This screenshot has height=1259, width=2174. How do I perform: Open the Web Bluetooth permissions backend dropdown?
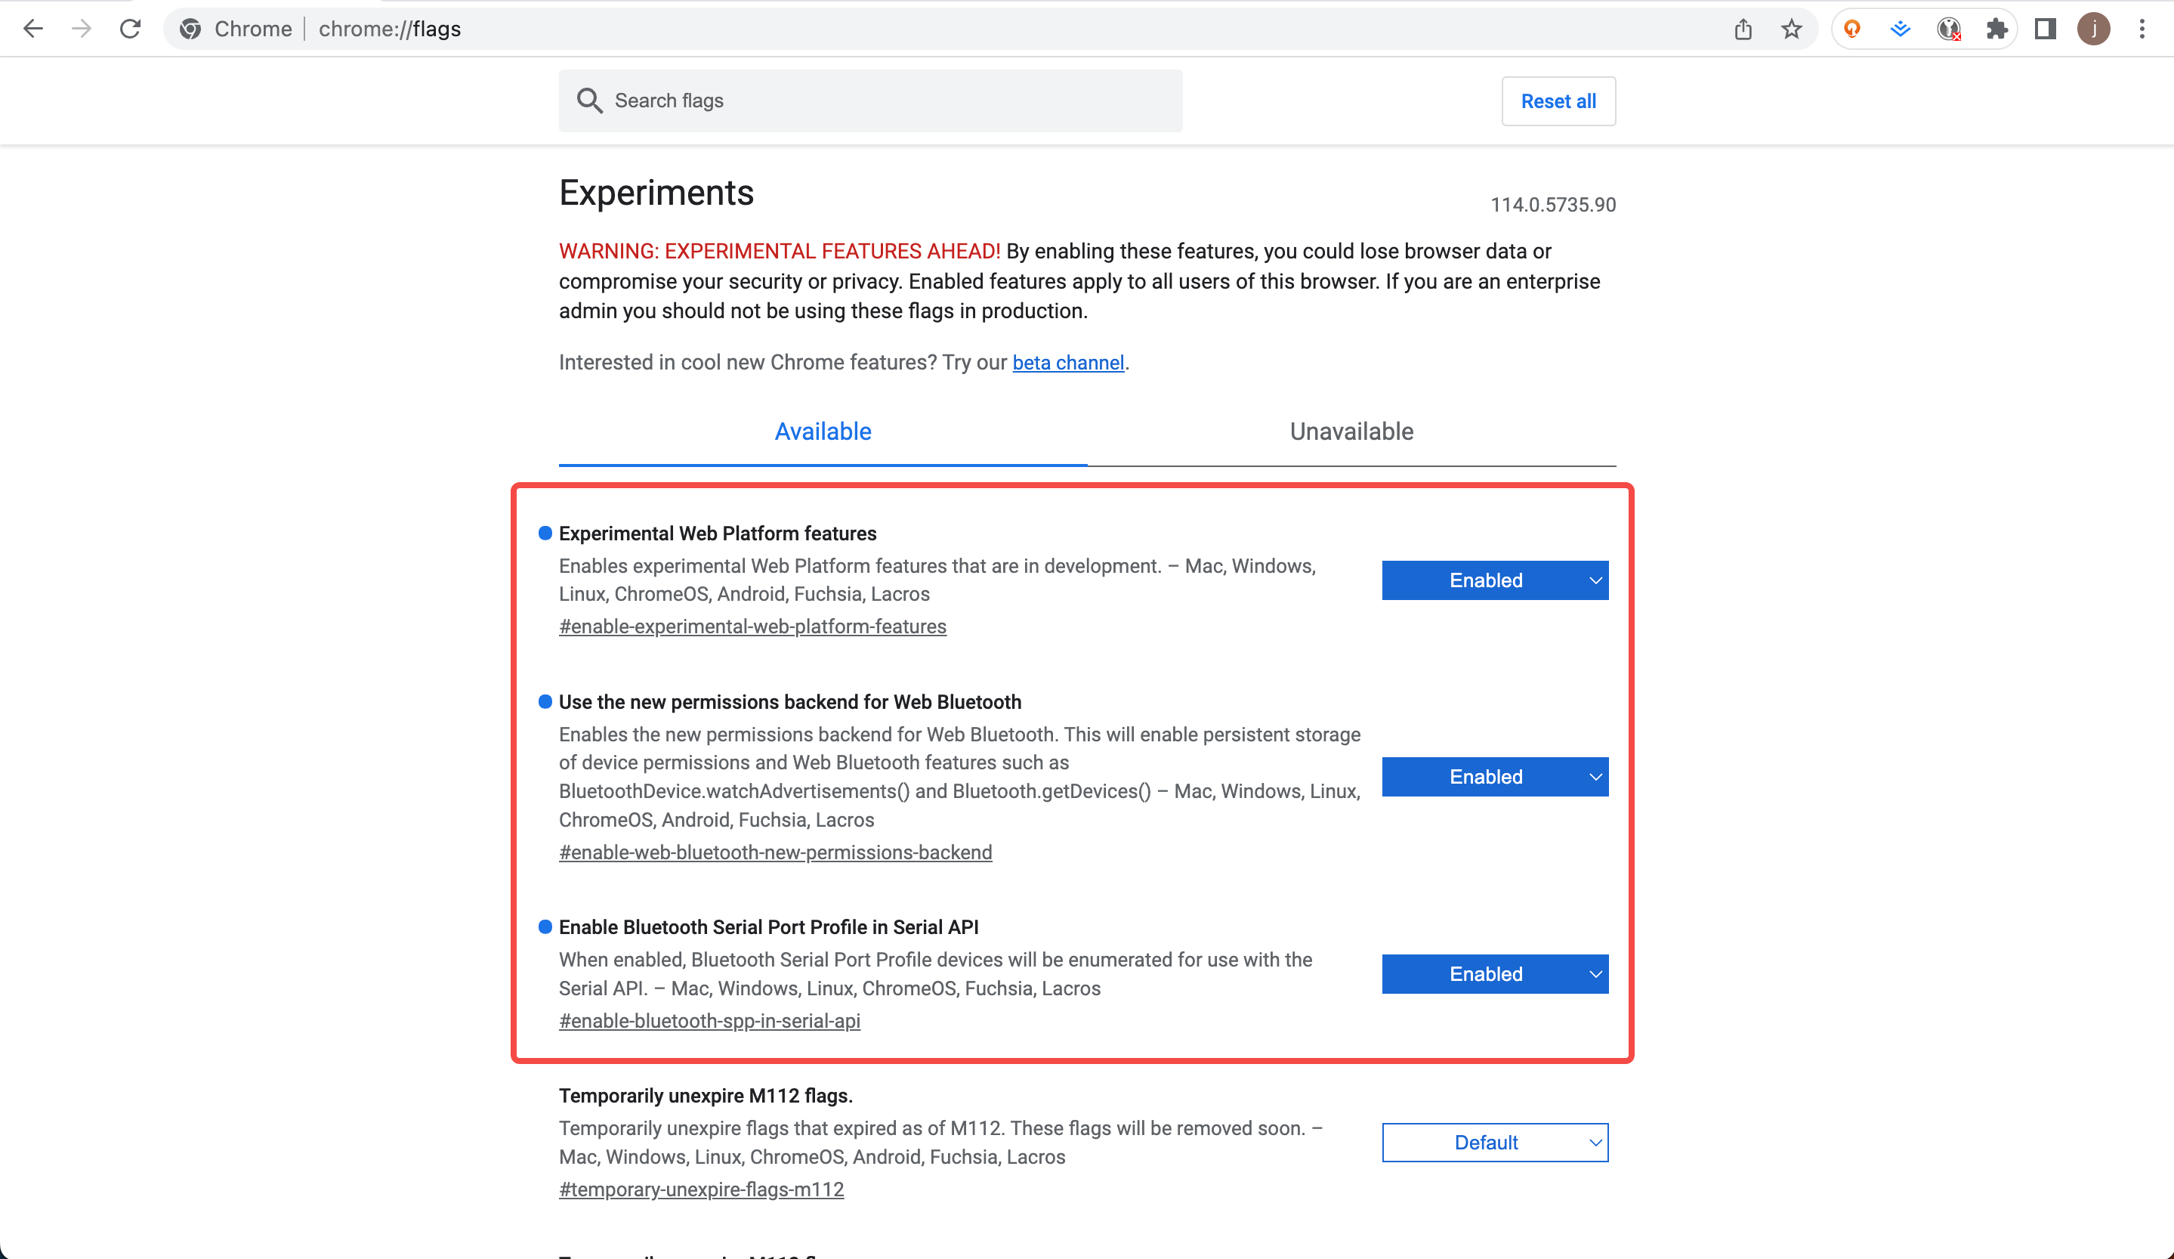1495,777
